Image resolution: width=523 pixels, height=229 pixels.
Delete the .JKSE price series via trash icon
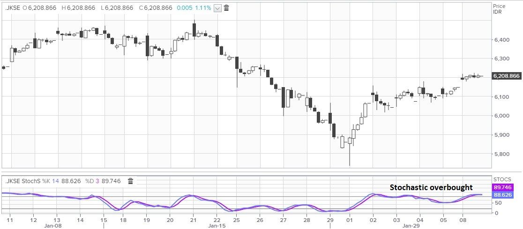pyautogui.click(x=226, y=8)
